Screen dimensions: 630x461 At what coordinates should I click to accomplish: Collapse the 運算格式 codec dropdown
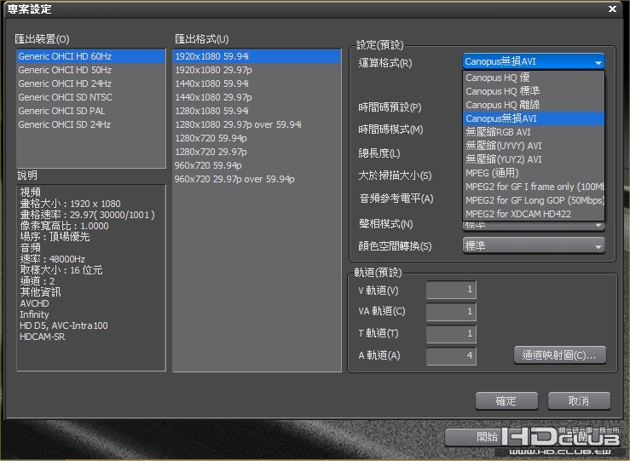(x=534, y=61)
